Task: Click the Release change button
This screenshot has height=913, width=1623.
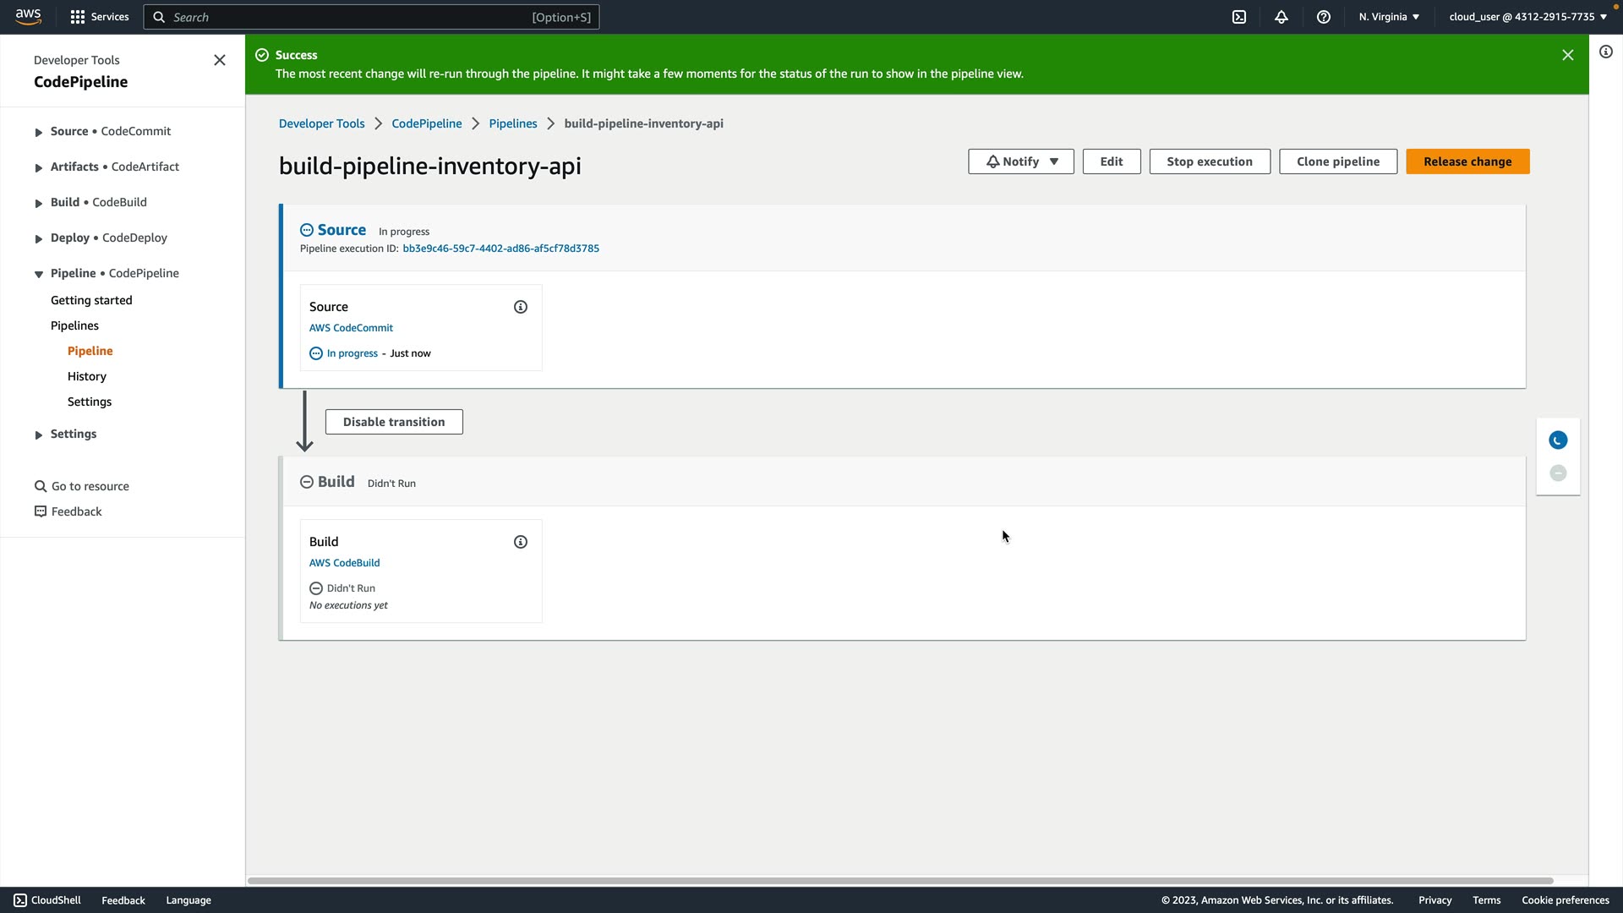Action: [x=1467, y=161]
